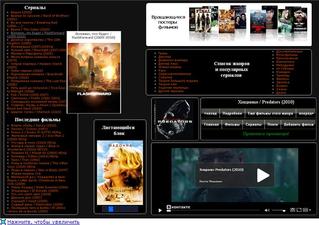The image size is (319, 225).
Task: Select the 'Документальные' genre
Action: (289, 52)
